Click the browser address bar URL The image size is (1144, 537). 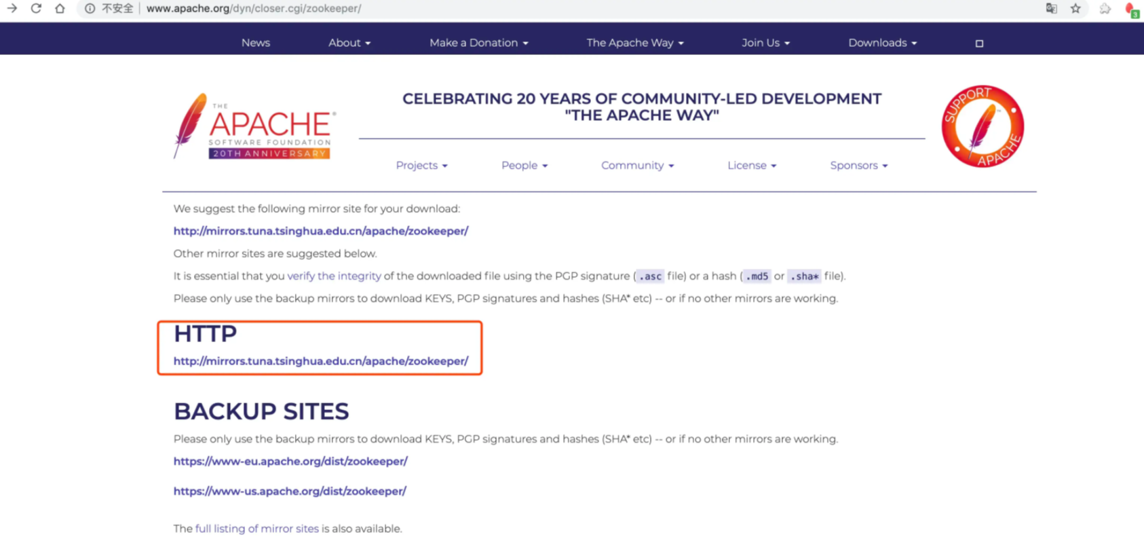coord(254,8)
